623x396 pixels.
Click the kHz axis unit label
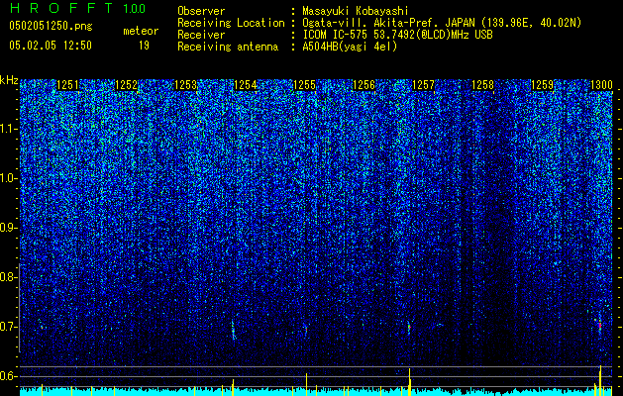click(9, 80)
